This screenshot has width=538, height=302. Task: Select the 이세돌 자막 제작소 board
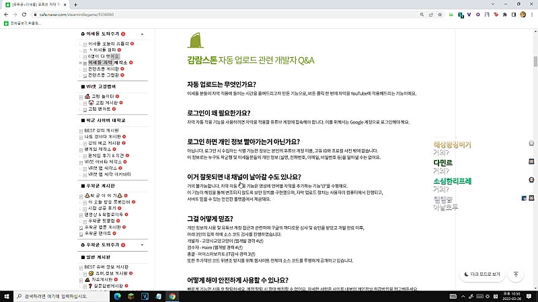coord(108,62)
